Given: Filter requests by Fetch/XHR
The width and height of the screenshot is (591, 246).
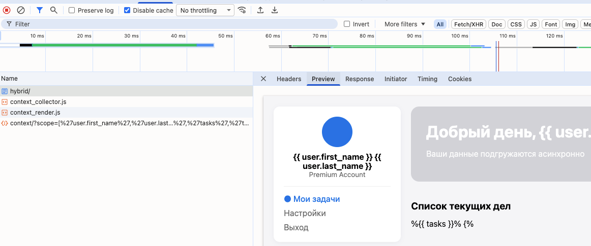Looking at the screenshot, I should point(469,24).
